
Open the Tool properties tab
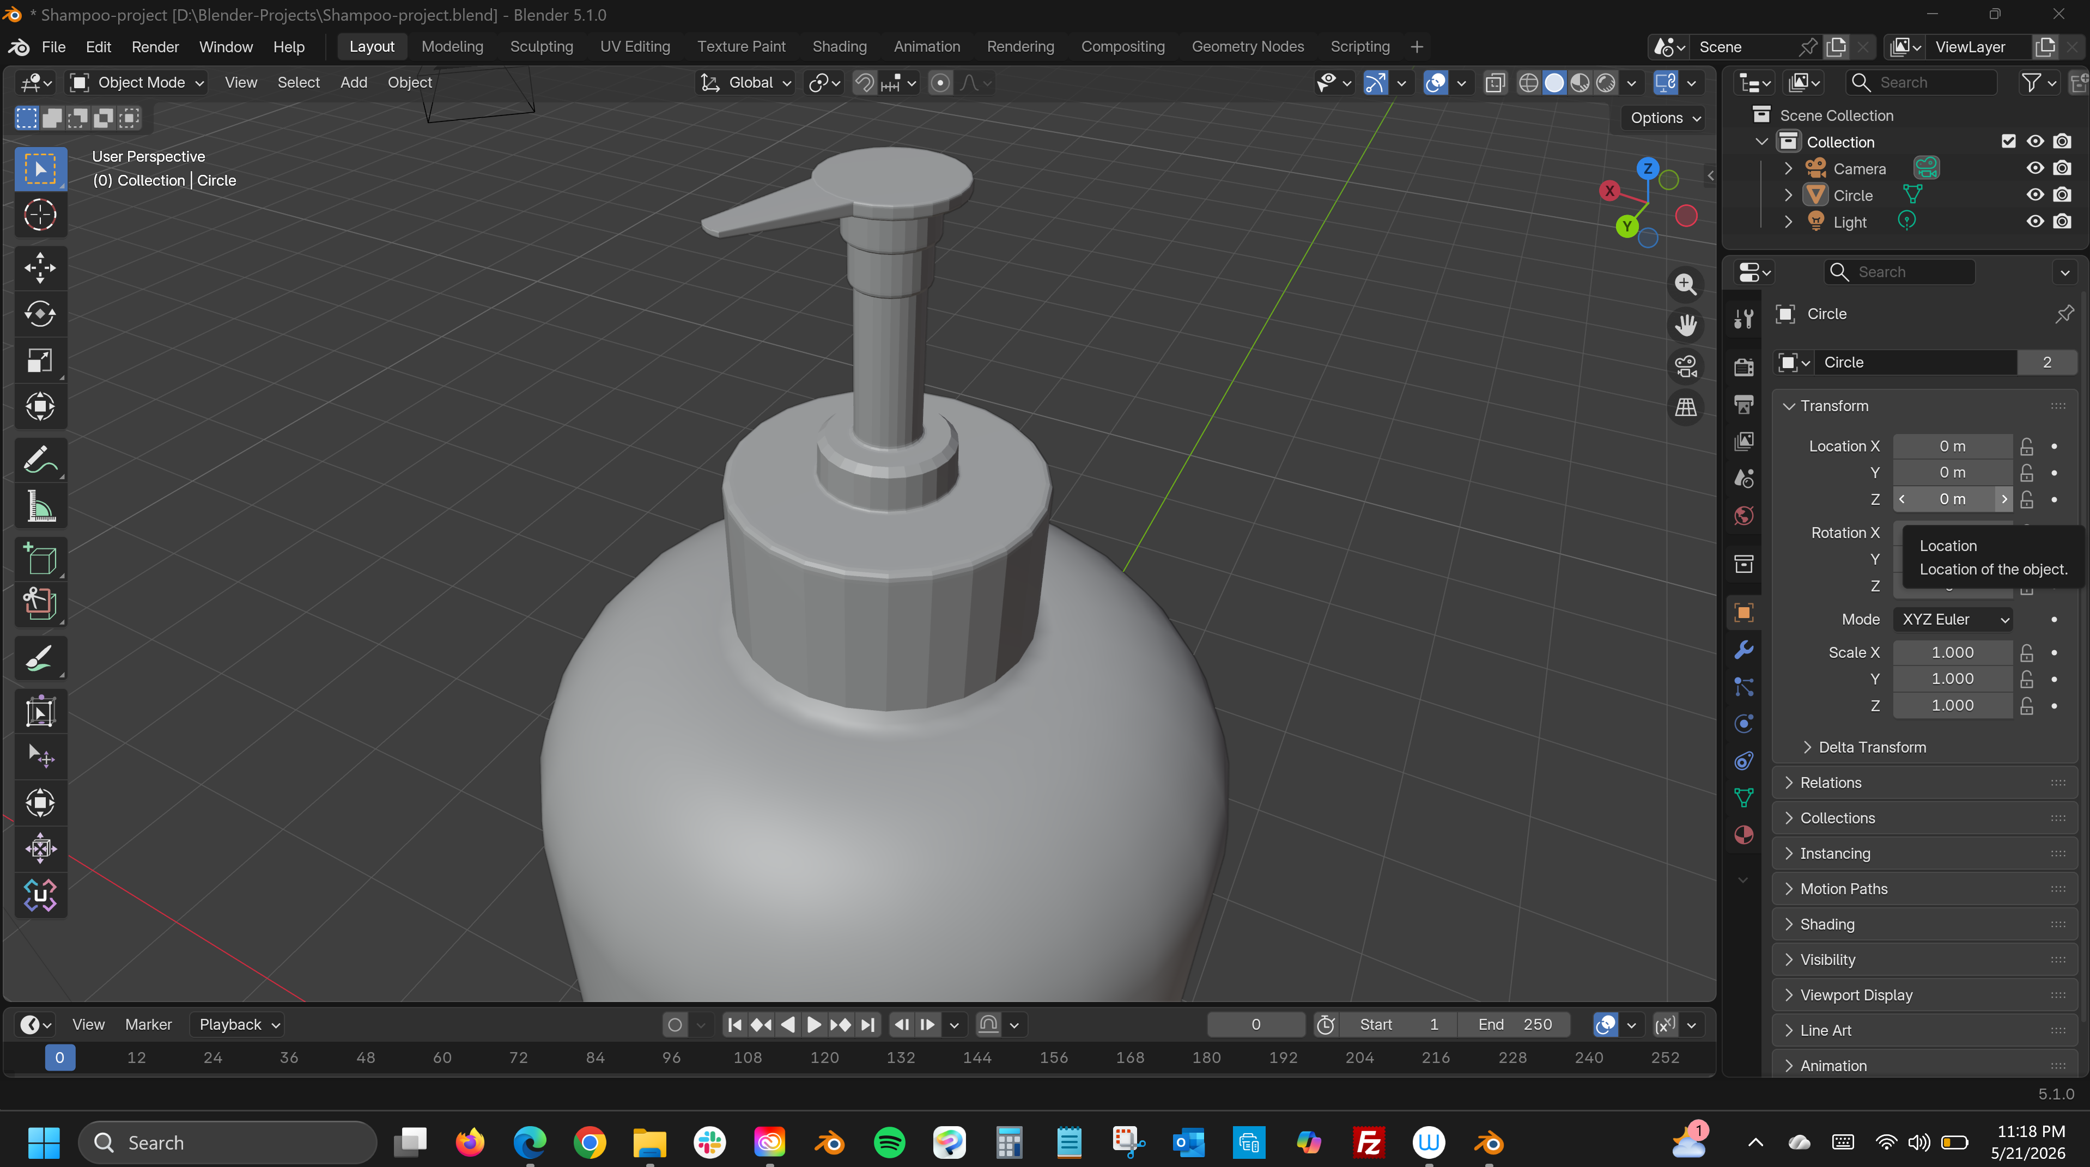[x=1743, y=319]
